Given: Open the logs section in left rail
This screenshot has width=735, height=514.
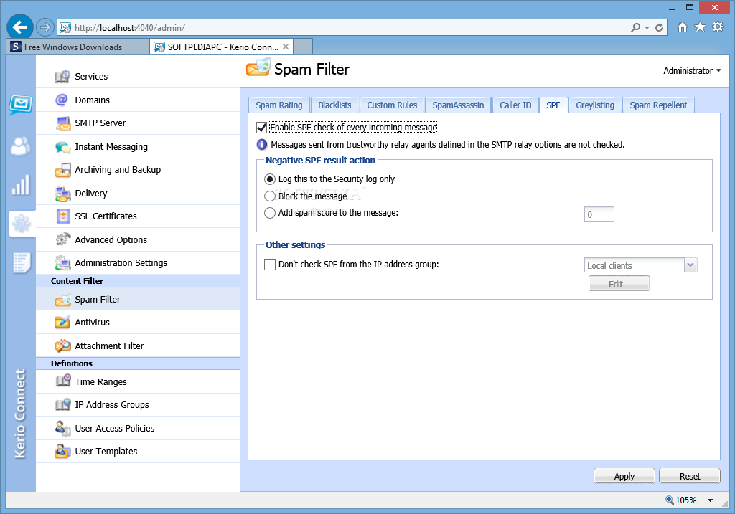Looking at the screenshot, I should 22,262.
